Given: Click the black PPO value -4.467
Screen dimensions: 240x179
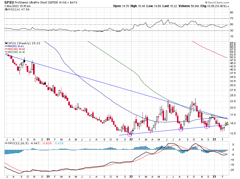Looking at the screenshot, I should pyautogui.click(x=34, y=143).
